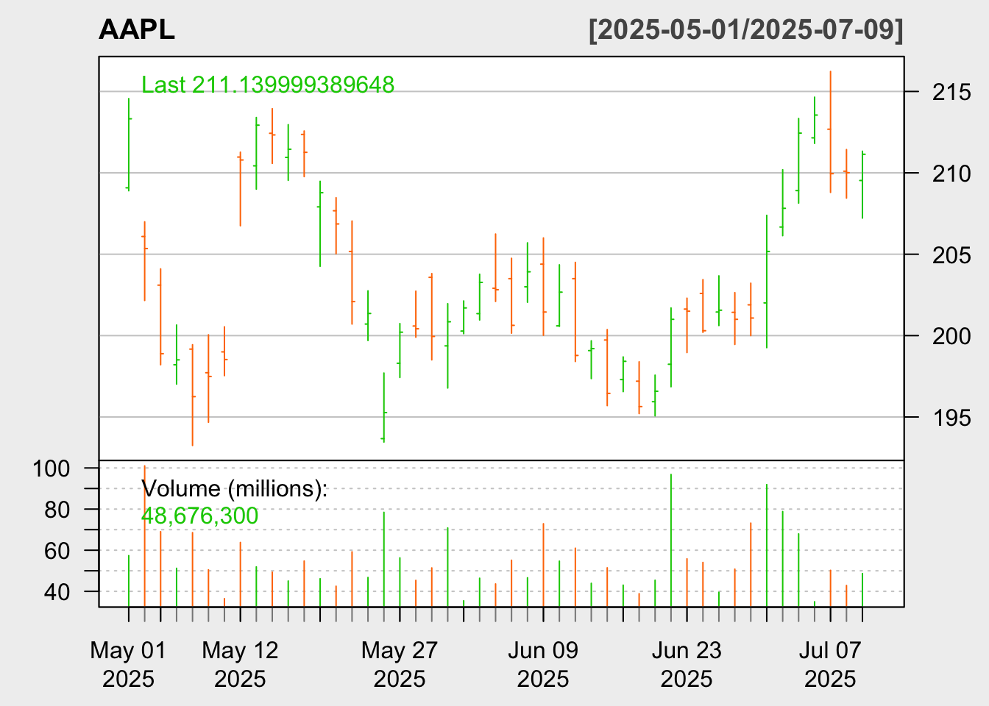This screenshot has height=706, width=989.
Task: Click the AAPL chart title
Action: (x=137, y=30)
